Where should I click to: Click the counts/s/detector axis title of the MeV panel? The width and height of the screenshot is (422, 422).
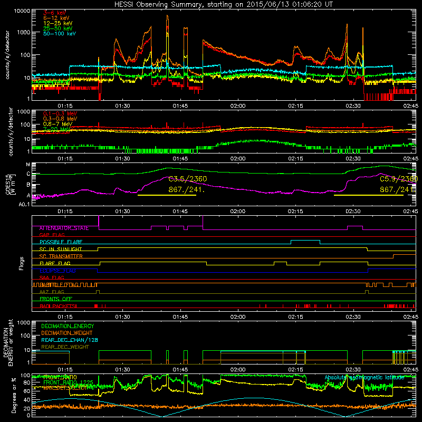(x=11, y=132)
